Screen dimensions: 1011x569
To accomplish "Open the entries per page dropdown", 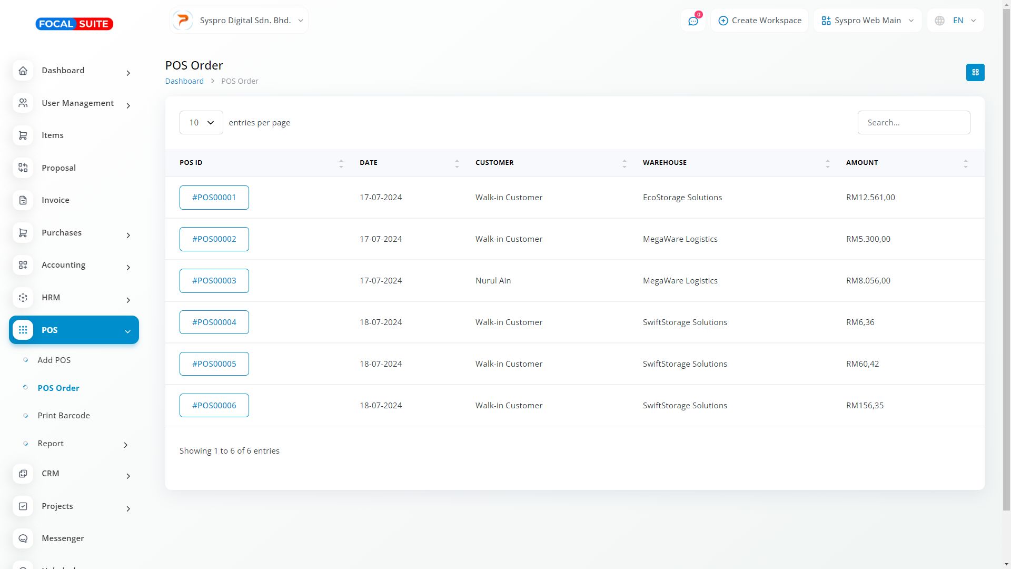I will [x=201, y=123].
